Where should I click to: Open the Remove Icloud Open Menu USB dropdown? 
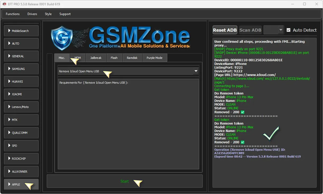click(x=196, y=71)
